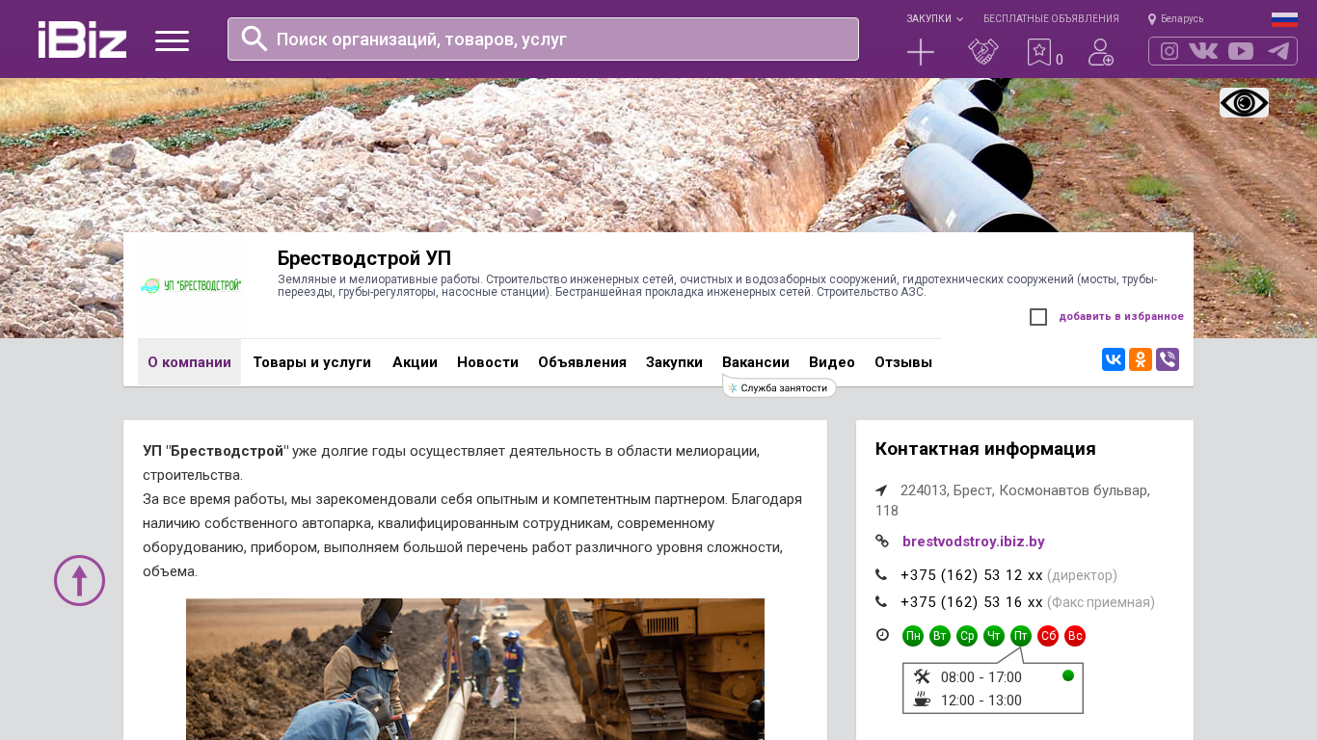Click the address '224013, Брест, Космонавтов бульвар'
The width and height of the screenshot is (1317, 740).
pos(1012,500)
